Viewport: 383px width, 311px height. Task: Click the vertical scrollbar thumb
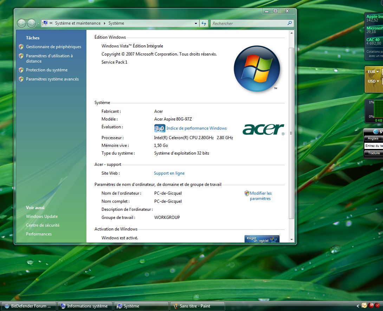291,133
